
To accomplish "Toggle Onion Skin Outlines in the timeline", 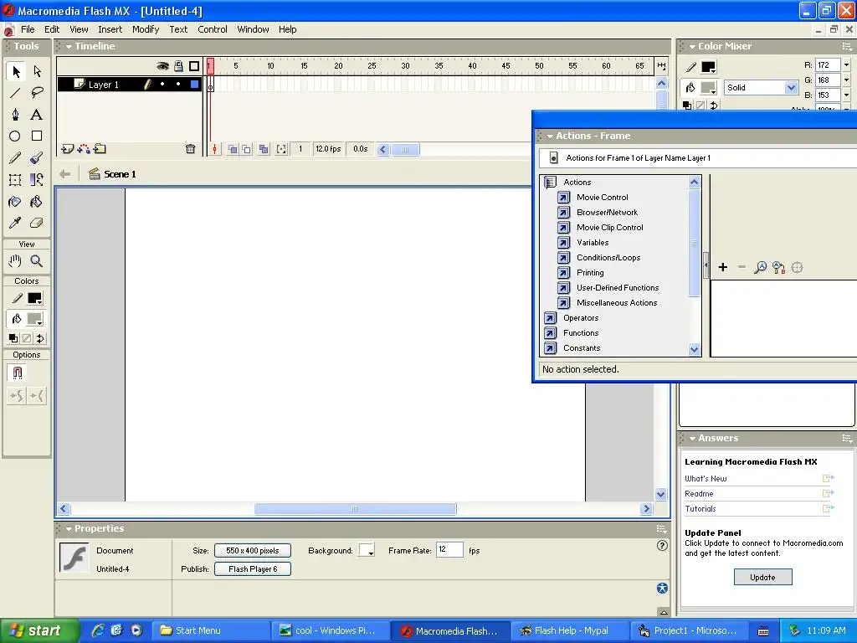I will click(x=247, y=149).
